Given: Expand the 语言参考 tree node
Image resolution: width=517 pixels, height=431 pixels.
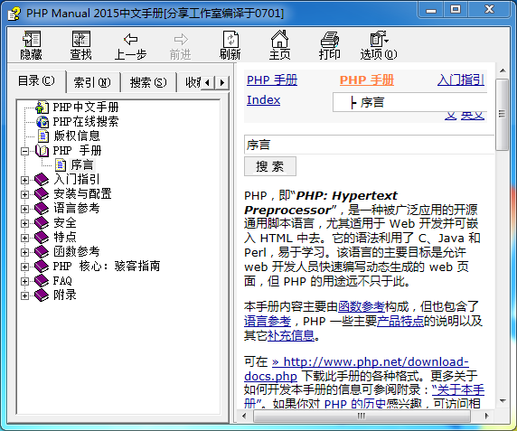Looking at the screenshot, I should (x=24, y=210).
